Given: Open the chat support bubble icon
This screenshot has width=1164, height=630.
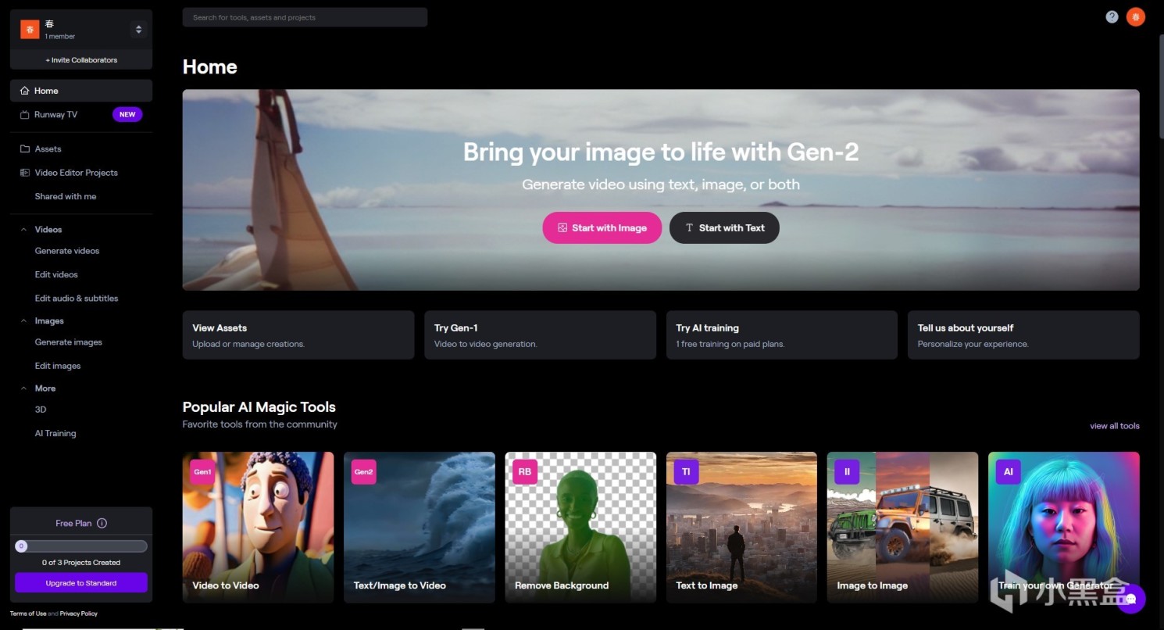Looking at the screenshot, I should tap(1130, 600).
